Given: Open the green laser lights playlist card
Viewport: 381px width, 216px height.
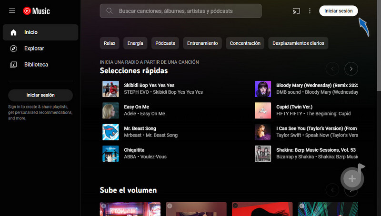Looking at the screenshot, I should pos(328,209).
